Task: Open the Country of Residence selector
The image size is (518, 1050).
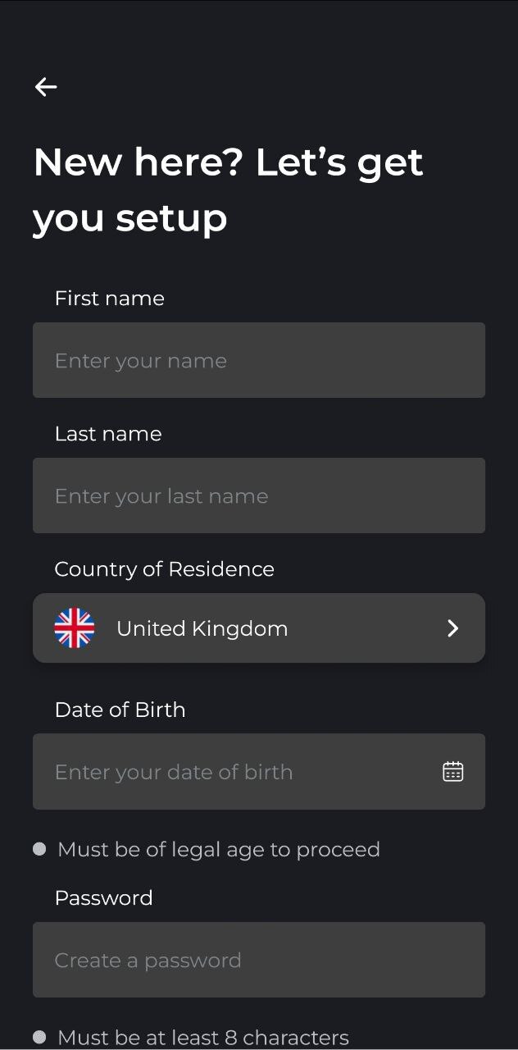Action: tap(259, 628)
